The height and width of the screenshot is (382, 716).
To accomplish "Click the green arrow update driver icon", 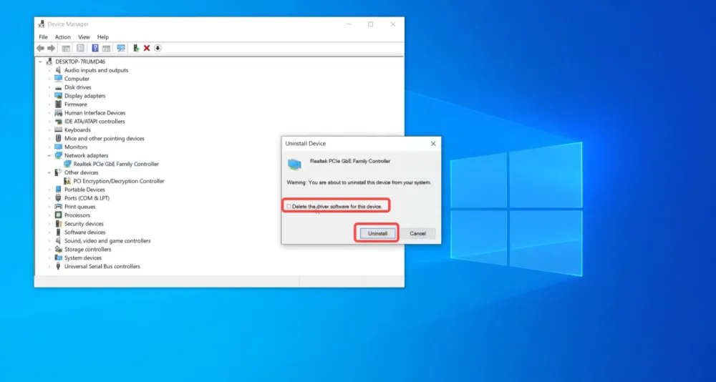I will (x=136, y=48).
